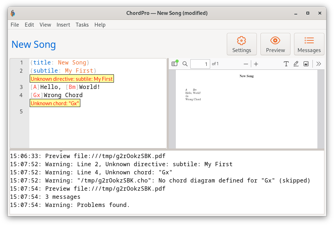Click the 'Unknown chord: "Gx"' annotation

pyautogui.click(x=55, y=103)
